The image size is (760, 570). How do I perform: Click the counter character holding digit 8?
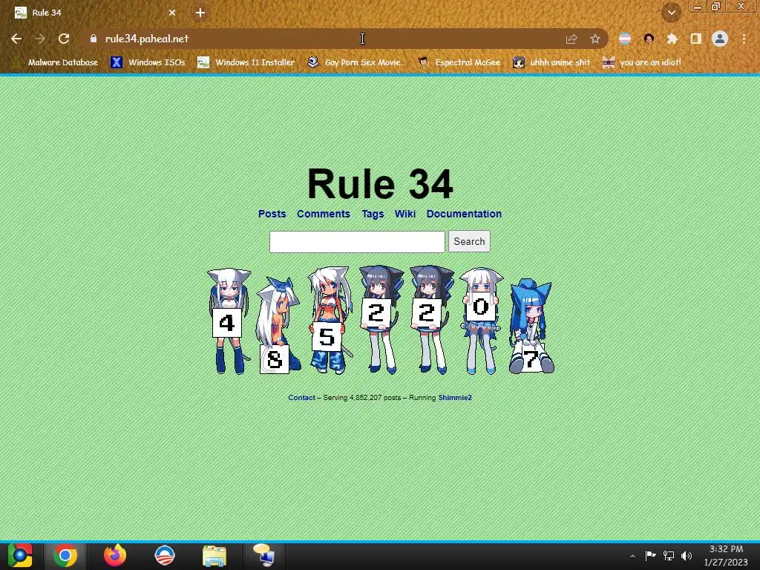point(278,325)
